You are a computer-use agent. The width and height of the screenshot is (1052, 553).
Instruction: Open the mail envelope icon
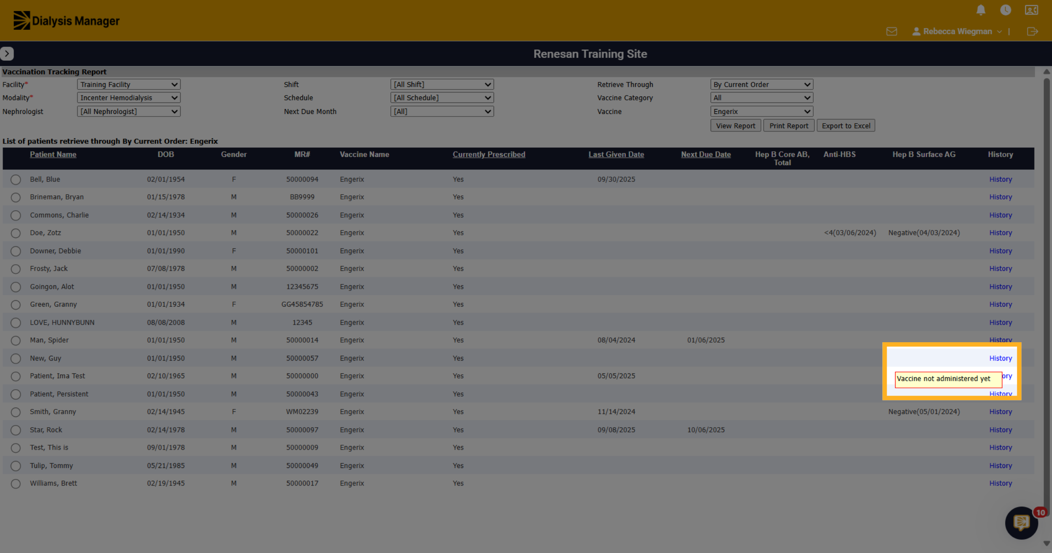coord(892,32)
